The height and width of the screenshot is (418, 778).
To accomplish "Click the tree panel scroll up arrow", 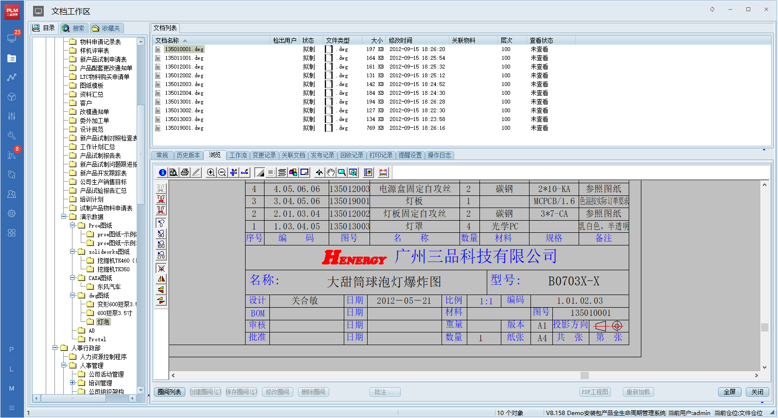I will coord(141,42).
